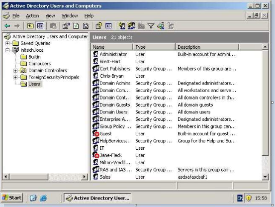
Task: Open the filter options funnel icon
Action: click(x=151, y=26)
